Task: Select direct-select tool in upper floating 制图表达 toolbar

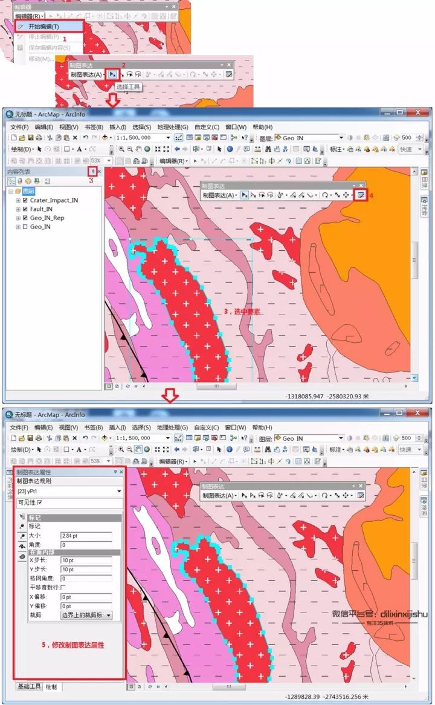Action: pos(253,195)
